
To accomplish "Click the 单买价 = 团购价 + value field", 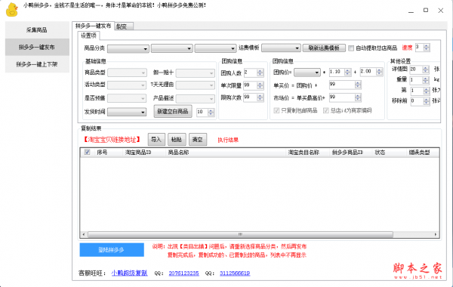I will point(345,85).
